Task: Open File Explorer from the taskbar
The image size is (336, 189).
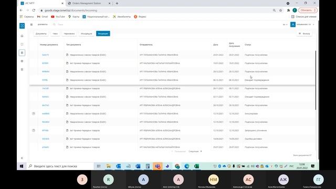Action: (109, 166)
